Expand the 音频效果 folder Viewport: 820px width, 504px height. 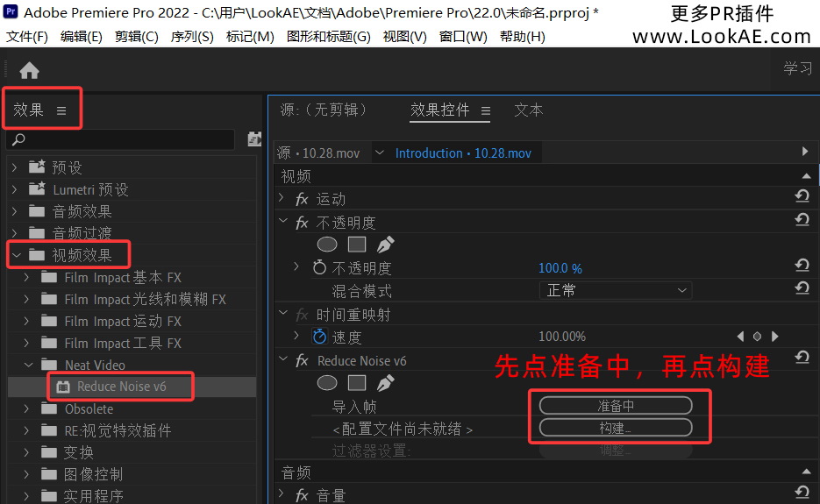14,211
